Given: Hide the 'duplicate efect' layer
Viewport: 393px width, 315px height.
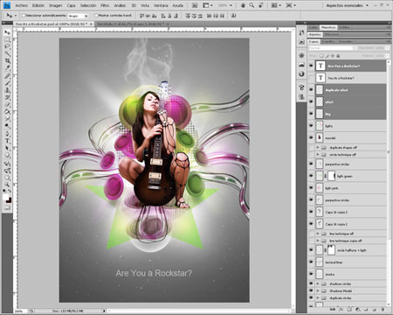Looking at the screenshot, I should (x=311, y=90).
